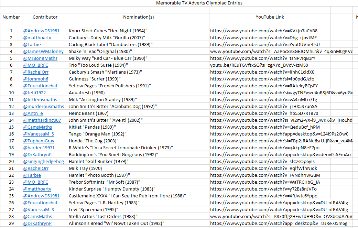Select the Guinness "Surfer (1999)" cell

pyautogui.click(x=139, y=79)
